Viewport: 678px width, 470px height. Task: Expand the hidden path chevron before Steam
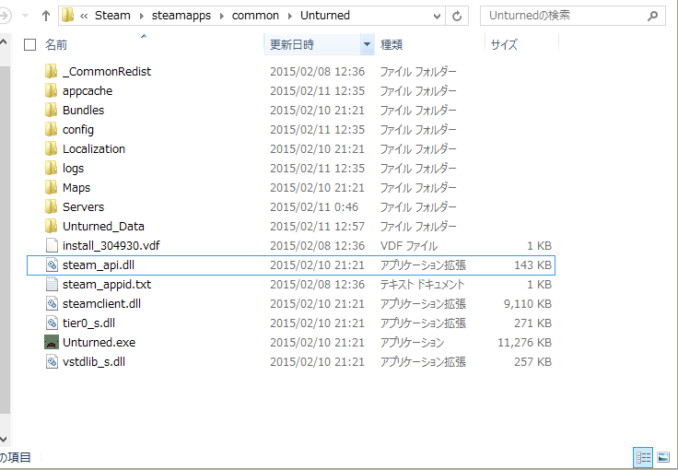tap(84, 16)
